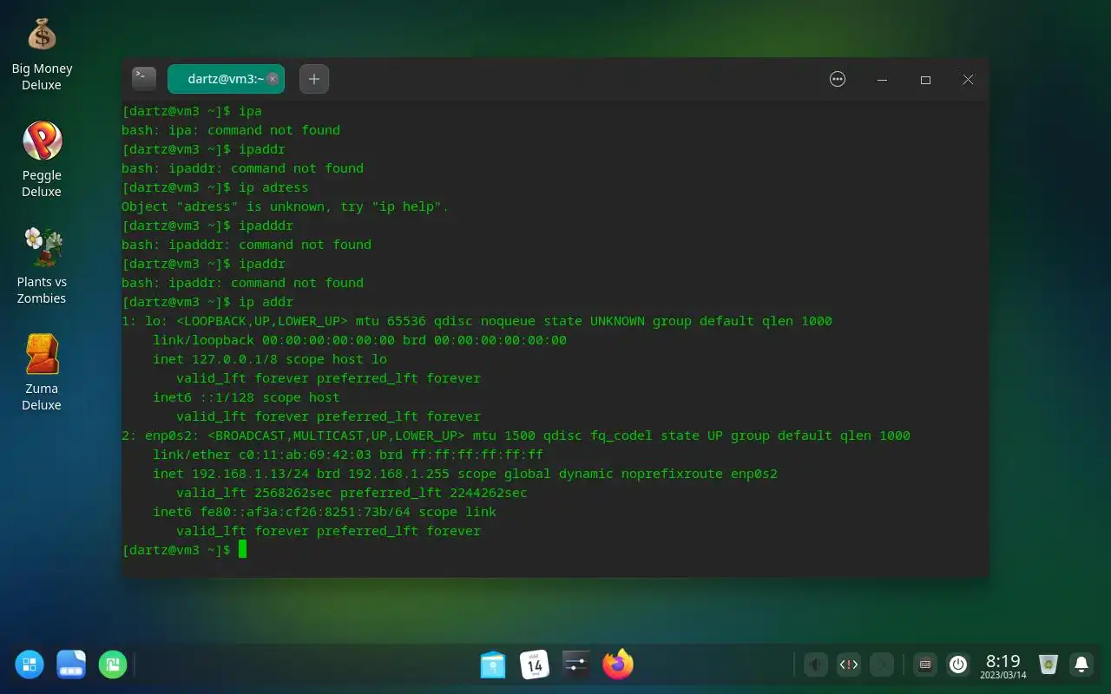Click the '2: enp0s2:' interface line
Screen dimensions: 1111x694
tap(516, 435)
